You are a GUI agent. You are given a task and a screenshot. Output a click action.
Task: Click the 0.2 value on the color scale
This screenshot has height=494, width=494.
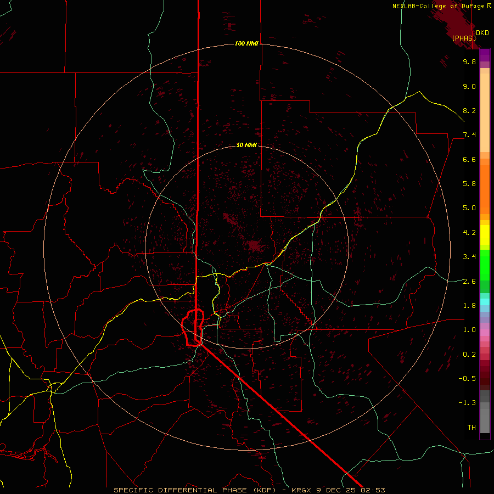coord(469,355)
